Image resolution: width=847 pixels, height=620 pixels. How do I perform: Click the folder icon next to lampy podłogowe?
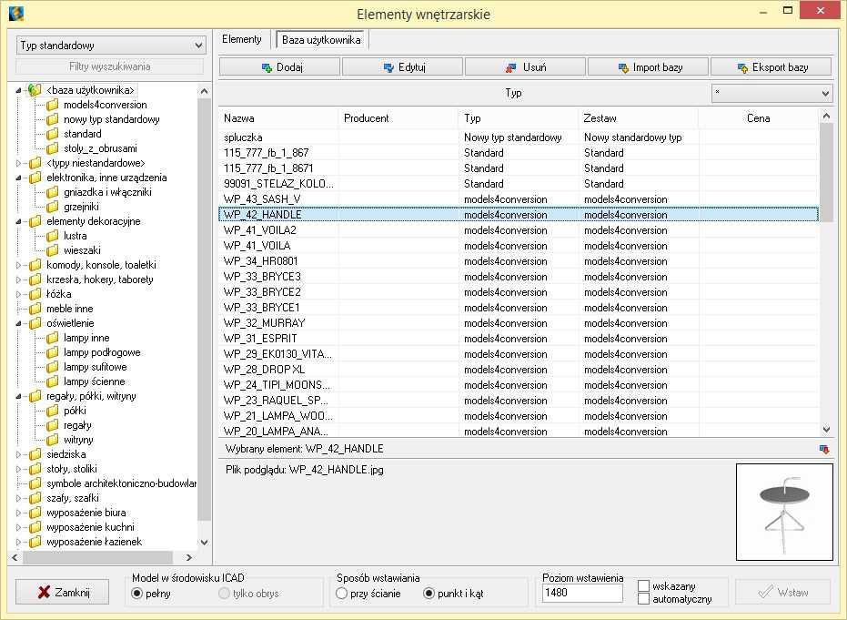pos(53,352)
